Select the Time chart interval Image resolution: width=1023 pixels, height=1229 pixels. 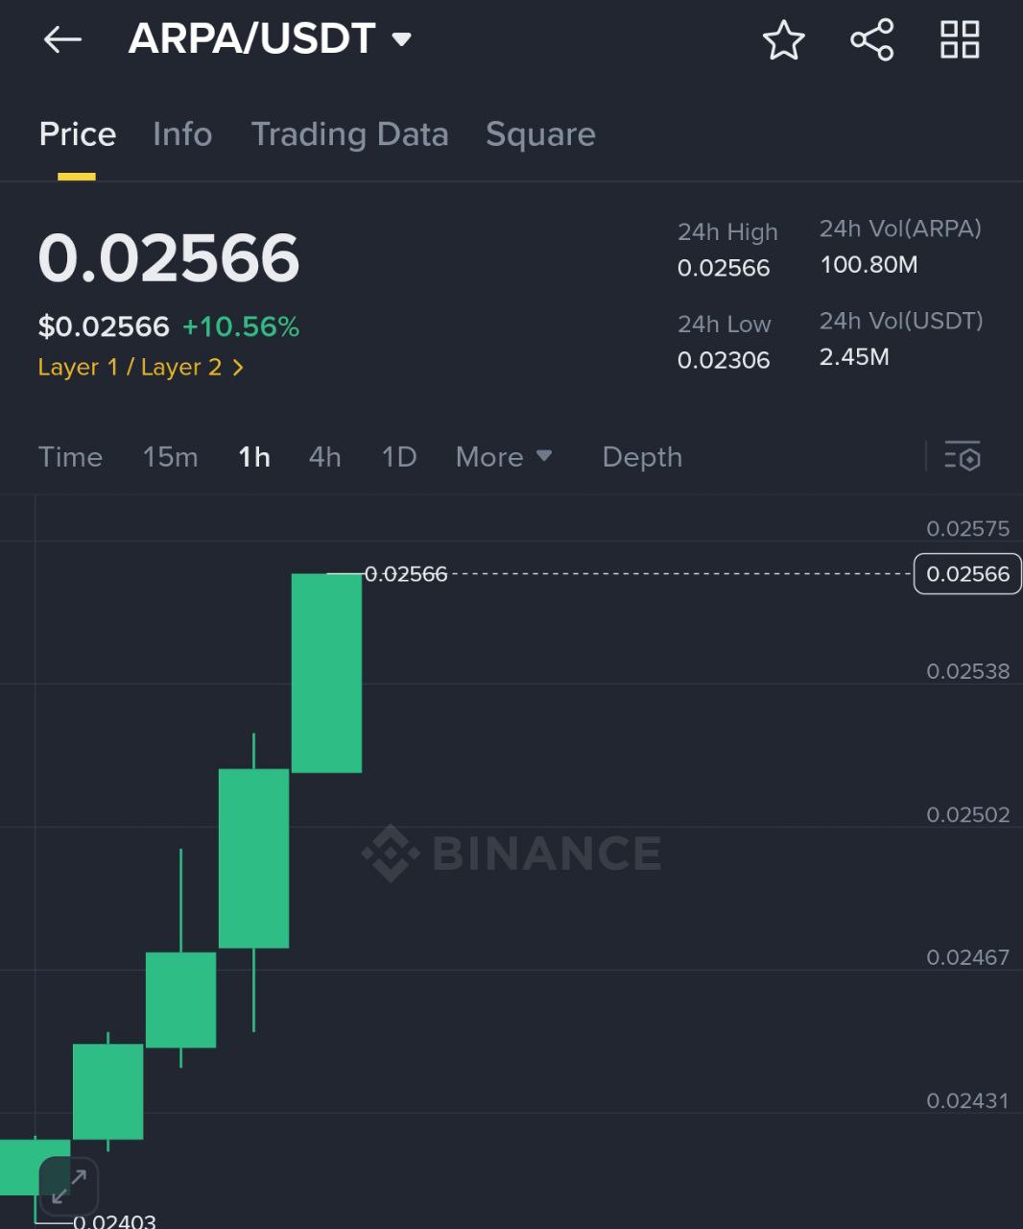click(x=70, y=457)
